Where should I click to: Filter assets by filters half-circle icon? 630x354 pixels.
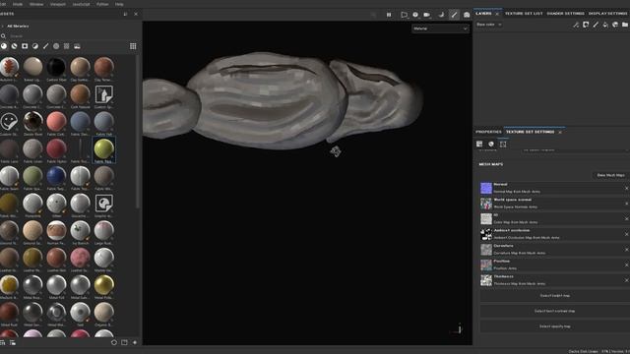click(x=35, y=46)
